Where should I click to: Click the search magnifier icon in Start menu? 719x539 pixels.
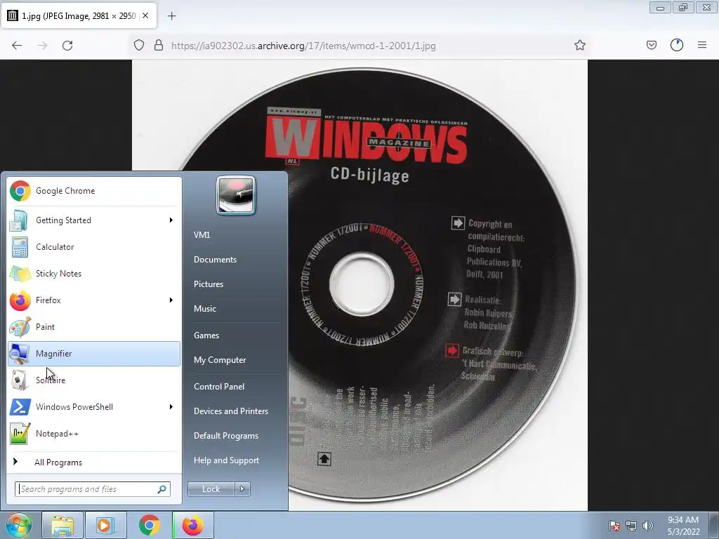click(162, 489)
